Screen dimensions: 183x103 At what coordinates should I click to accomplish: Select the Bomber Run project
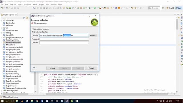pos(11,23)
